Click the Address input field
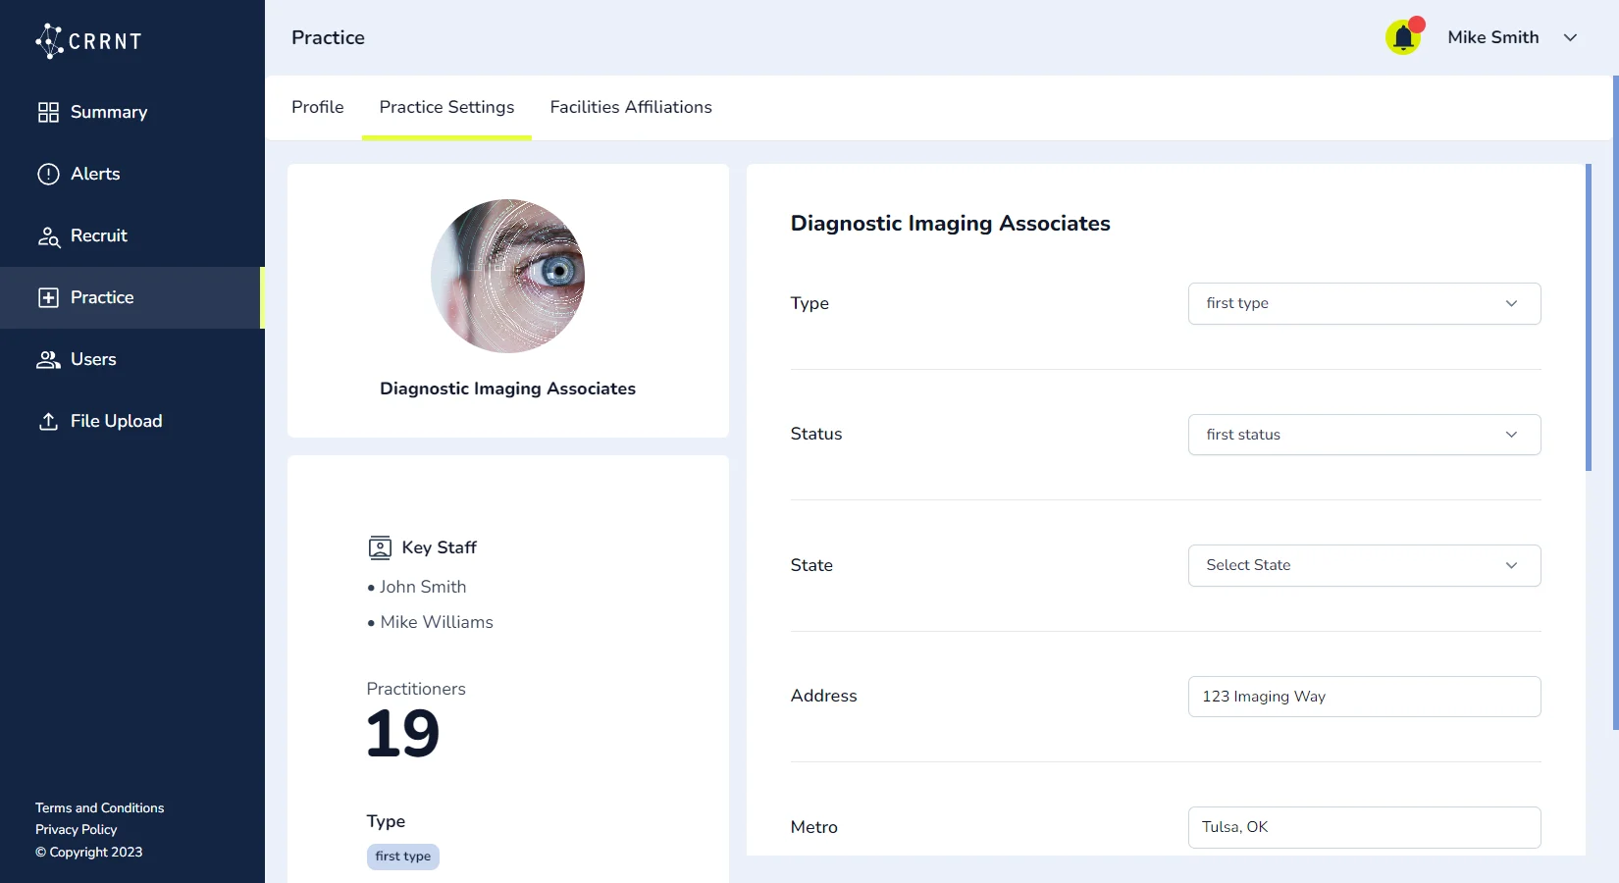The width and height of the screenshot is (1619, 883). pyautogui.click(x=1364, y=697)
